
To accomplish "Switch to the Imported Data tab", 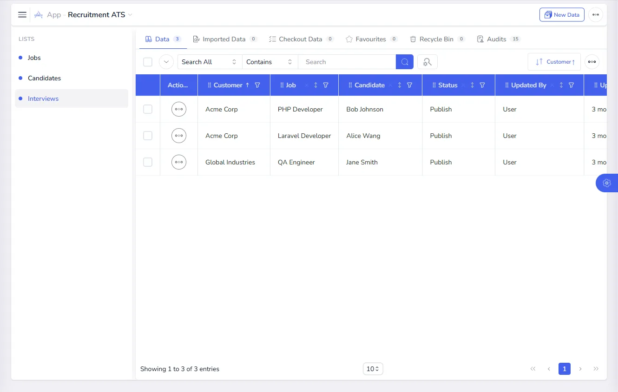I will (x=225, y=39).
